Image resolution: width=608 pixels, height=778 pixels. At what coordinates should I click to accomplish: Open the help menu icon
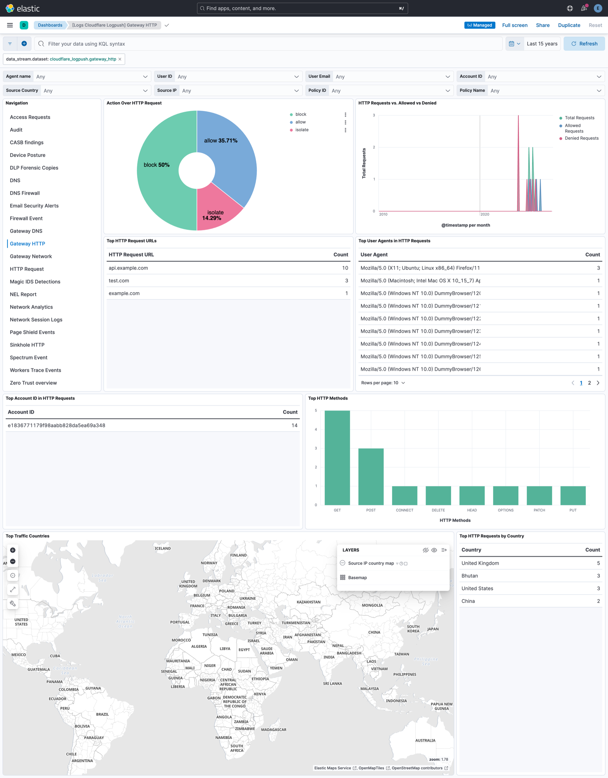click(570, 8)
